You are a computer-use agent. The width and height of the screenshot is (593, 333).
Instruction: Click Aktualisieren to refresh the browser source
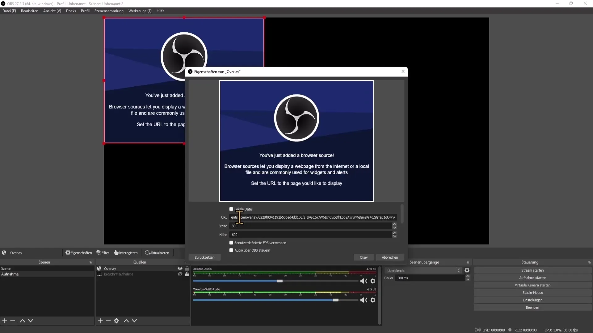157,253
